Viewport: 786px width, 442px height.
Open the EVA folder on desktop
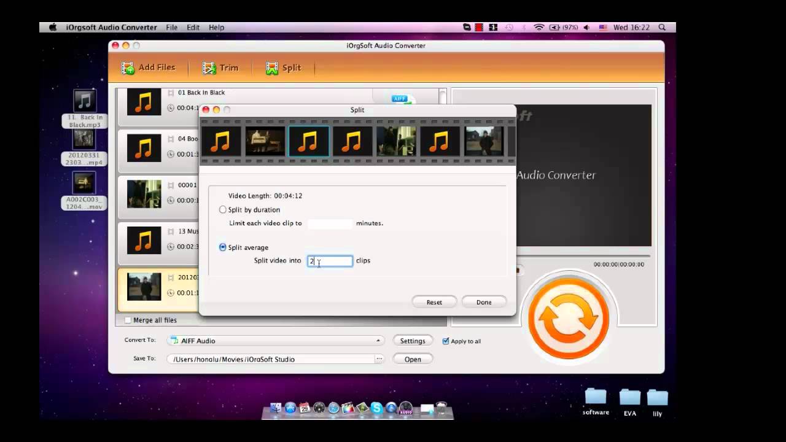(x=629, y=402)
